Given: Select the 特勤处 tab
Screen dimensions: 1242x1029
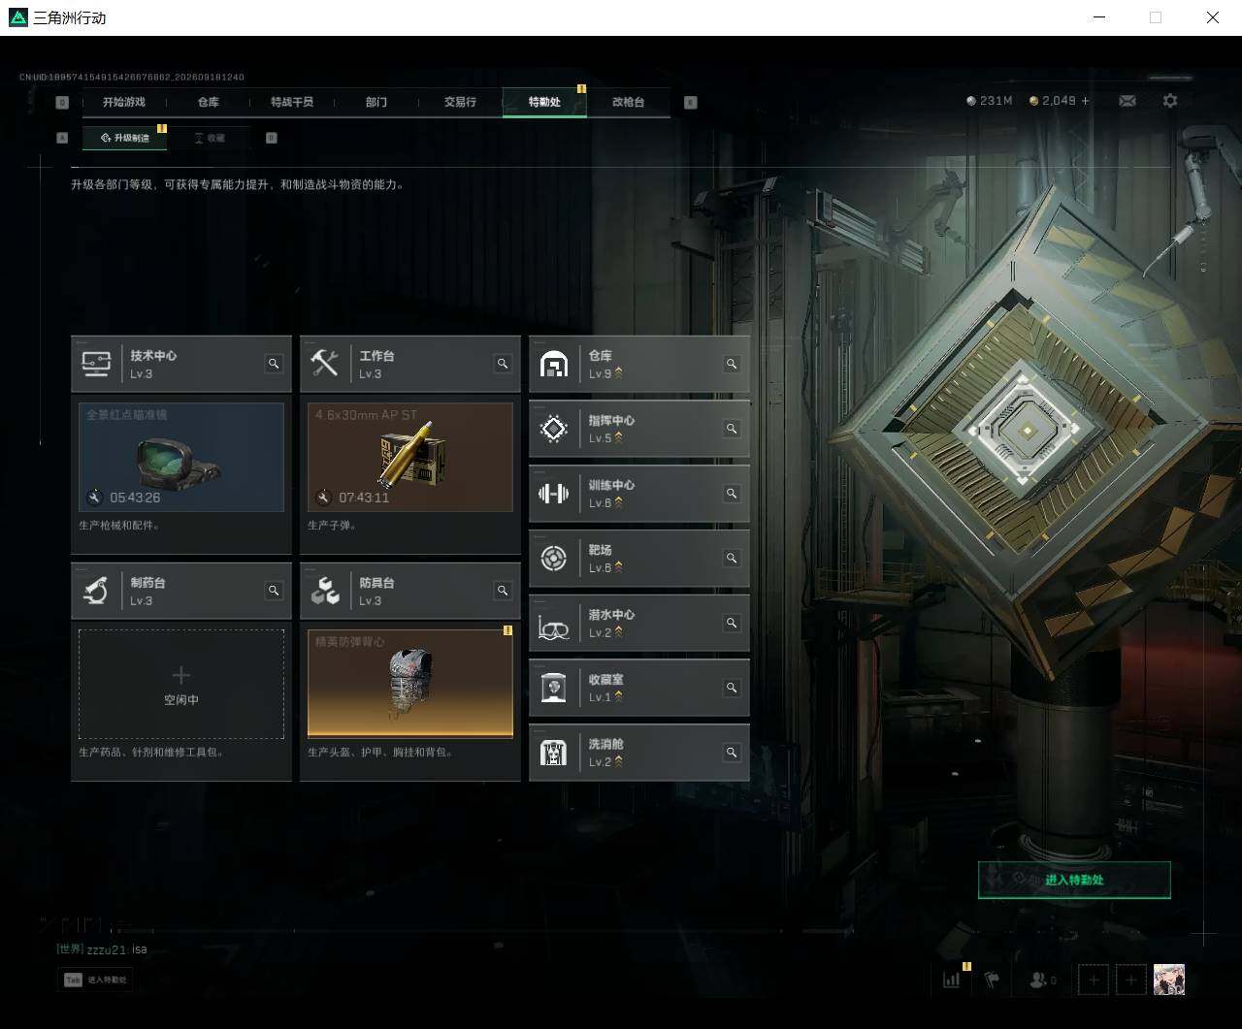Looking at the screenshot, I should point(544,102).
